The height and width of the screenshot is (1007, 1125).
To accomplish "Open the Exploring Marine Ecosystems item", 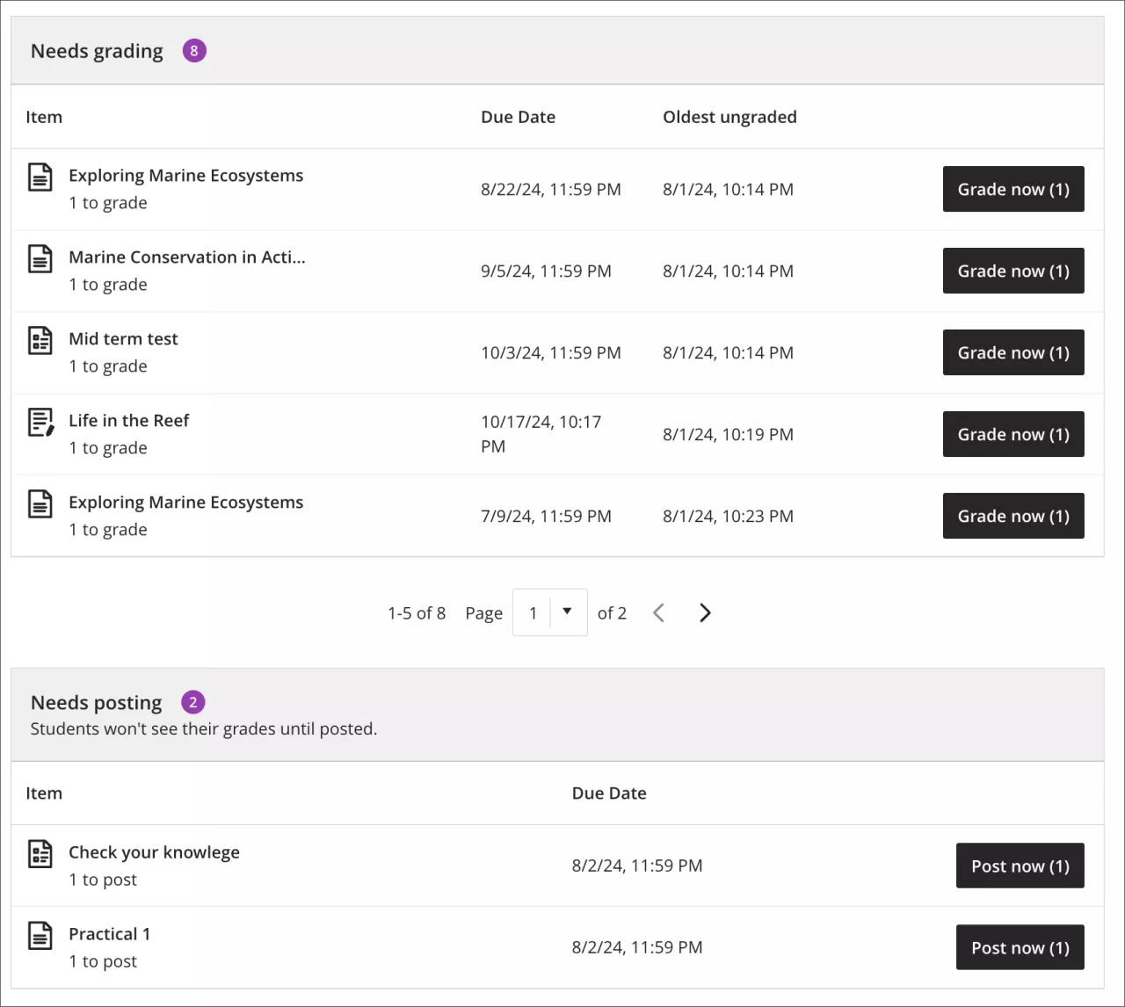I will (185, 175).
